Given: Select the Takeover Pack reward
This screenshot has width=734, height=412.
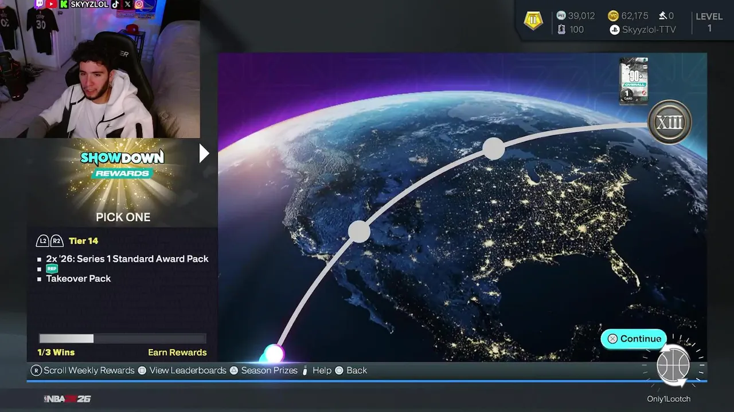Looking at the screenshot, I should pyautogui.click(x=79, y=279).
